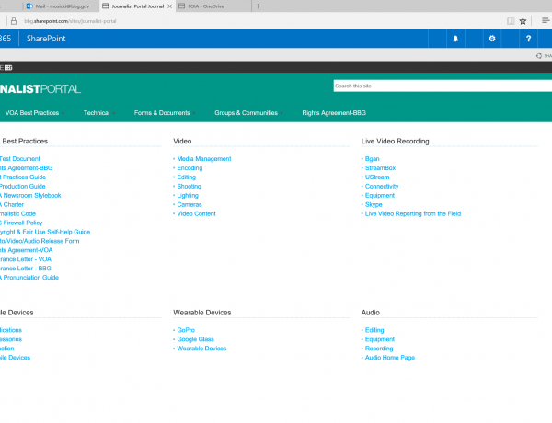Open the Google Glass link
The width and height of the screenshot is (552, 423).
195,339
